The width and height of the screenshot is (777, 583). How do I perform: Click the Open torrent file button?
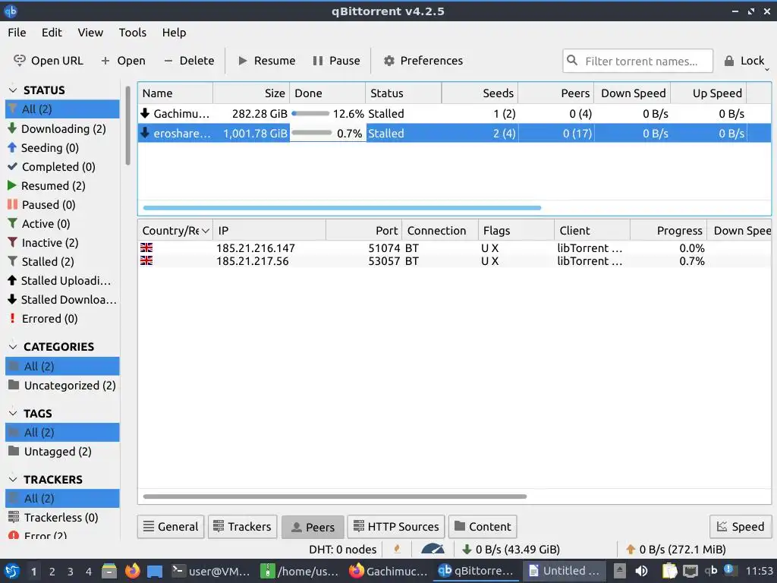pyautogui.click(x=124, y=61)
